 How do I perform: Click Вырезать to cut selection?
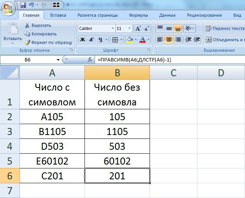click(x=38, y=25)
